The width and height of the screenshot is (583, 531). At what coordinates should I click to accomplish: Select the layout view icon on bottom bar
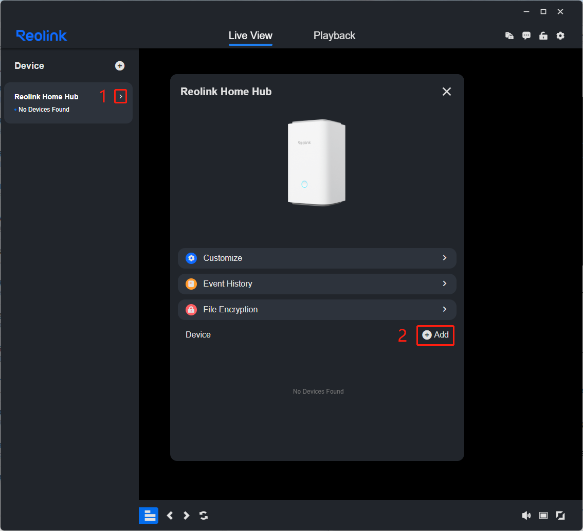(149, 515)
